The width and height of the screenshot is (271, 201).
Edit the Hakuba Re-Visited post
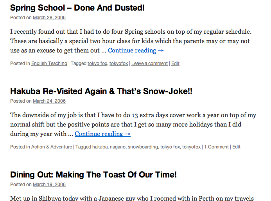[236, 147]
